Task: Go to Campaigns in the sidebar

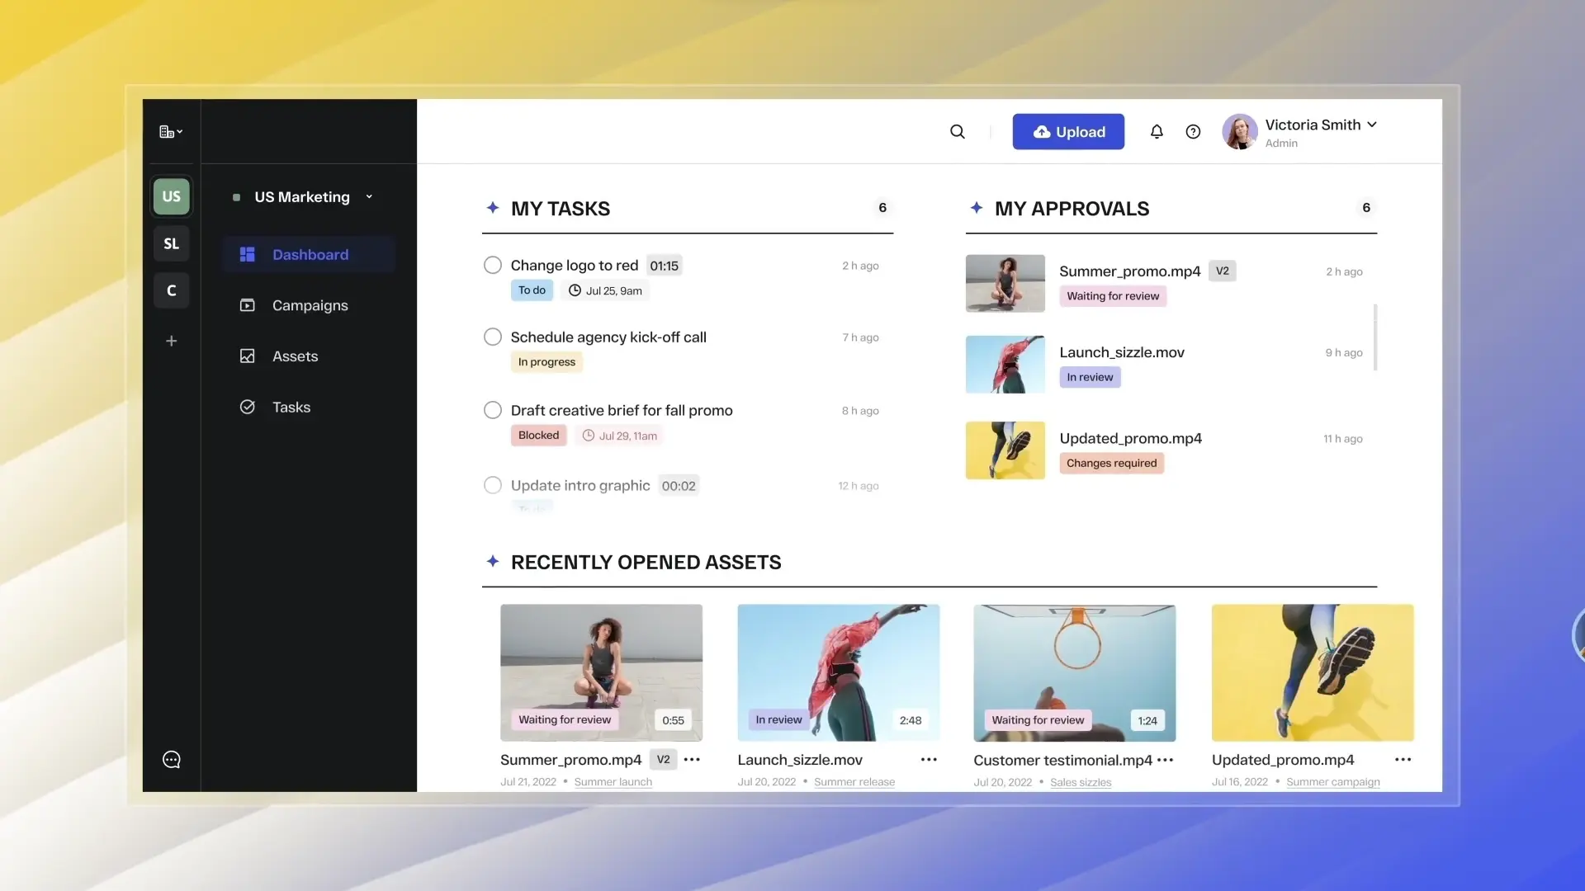Action: click(x=310, y=305)
